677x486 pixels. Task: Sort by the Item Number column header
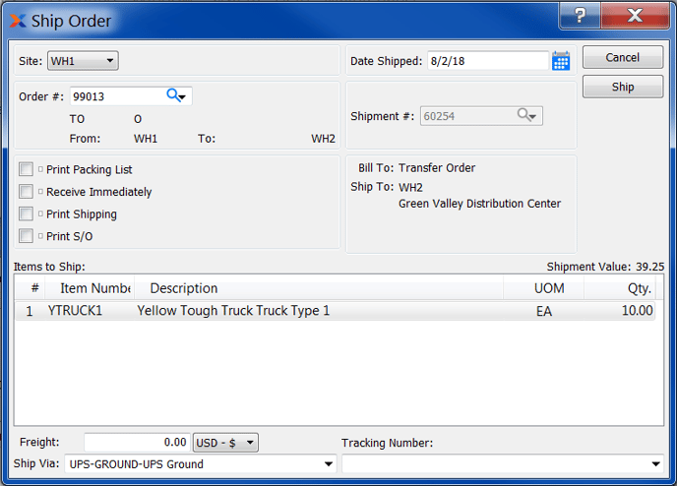[x=94, y=288]
